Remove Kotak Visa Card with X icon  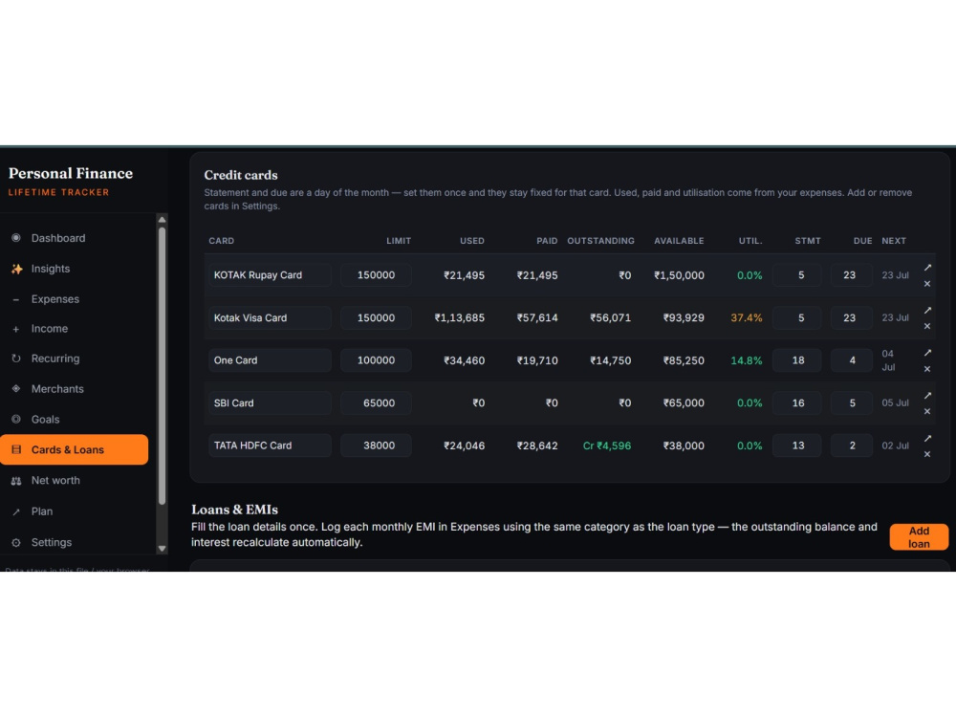927,326
